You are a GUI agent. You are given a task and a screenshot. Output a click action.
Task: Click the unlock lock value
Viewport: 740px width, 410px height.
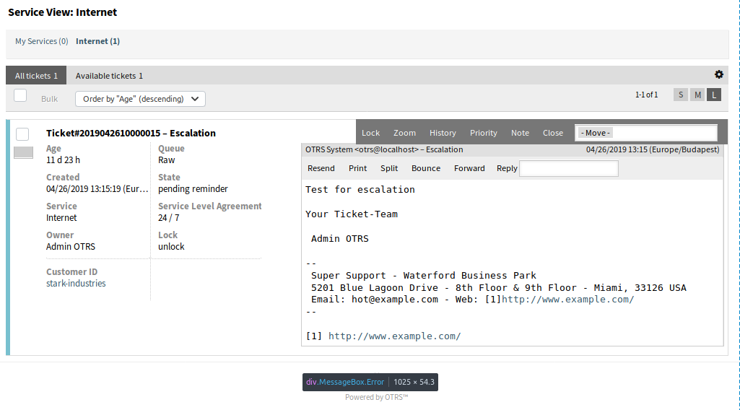pyautogui.click(x=171, y=246)
